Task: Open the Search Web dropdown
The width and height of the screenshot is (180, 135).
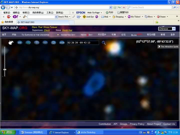Action: coord(64,17)
